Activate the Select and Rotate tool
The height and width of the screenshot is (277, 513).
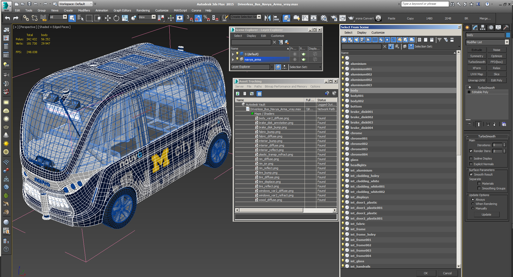[116, 18]
